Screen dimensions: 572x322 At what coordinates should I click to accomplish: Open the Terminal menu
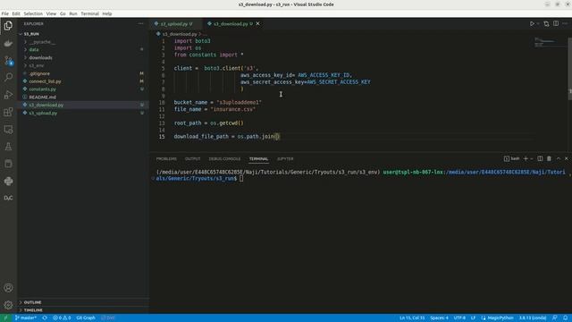[x=89, y=13]
